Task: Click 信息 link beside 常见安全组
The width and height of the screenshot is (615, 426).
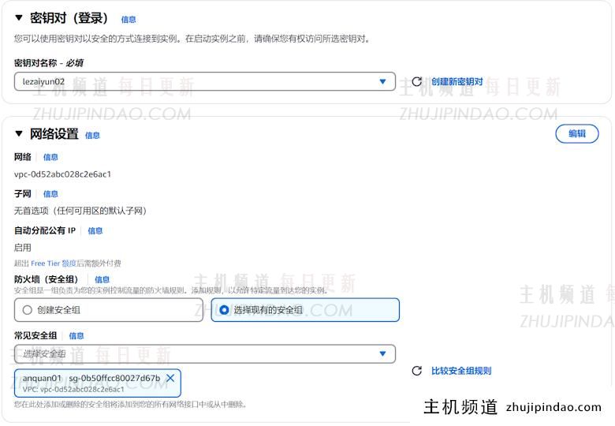Action: [76, 335]
